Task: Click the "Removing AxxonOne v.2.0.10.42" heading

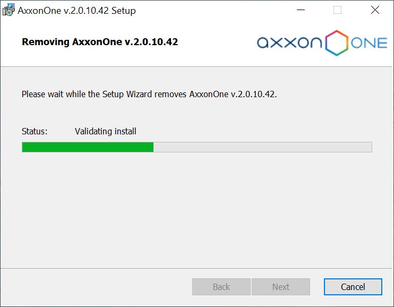Action: point(100,41)
